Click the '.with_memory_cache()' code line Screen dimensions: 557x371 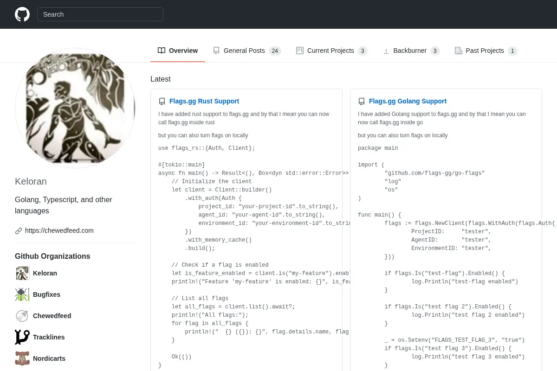click(218, 240)
